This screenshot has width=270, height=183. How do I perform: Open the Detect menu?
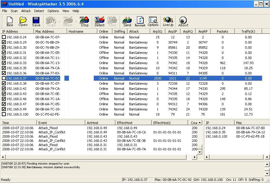pos(39,11)
